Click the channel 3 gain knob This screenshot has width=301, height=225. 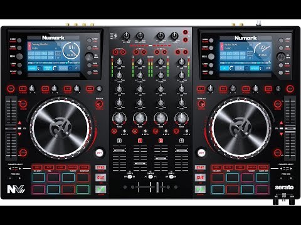(119, 62)
